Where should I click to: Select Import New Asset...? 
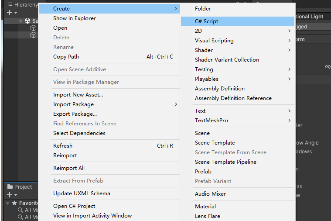[x=109, y=95]
